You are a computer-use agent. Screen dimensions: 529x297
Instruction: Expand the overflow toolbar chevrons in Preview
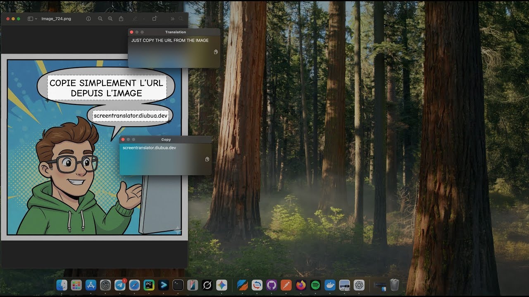[172, 19]
